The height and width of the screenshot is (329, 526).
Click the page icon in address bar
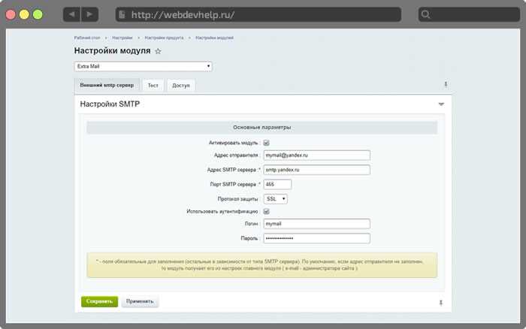[x=122, y=14]
